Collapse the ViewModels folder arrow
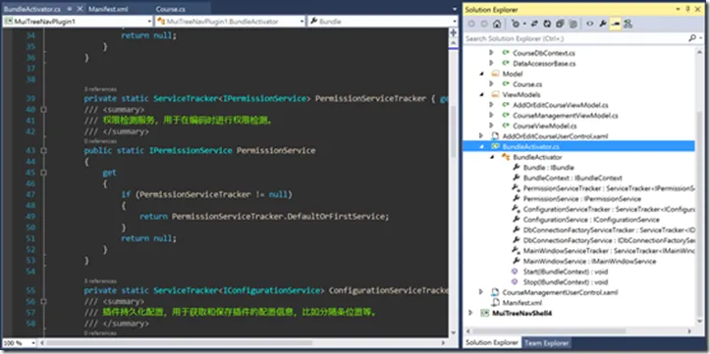The width and height of the screenshot is (710, 354). tap(481, 94)
